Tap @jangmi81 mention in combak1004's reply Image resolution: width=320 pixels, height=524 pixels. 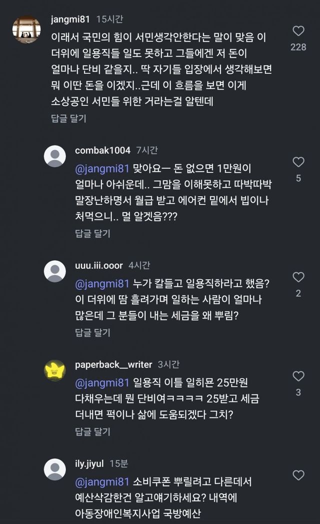click(x=102, y=168)
